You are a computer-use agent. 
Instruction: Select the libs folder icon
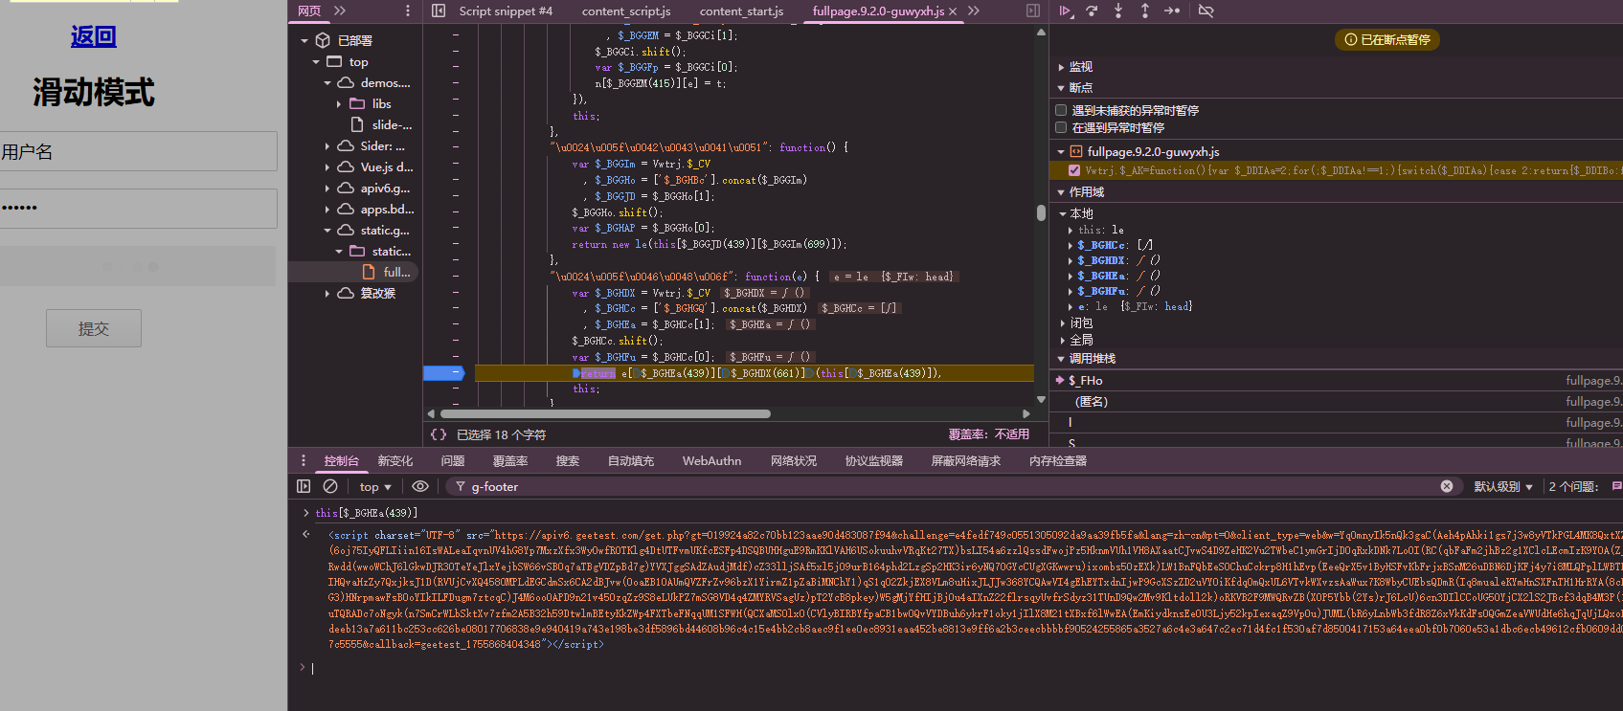coord(357,103)
